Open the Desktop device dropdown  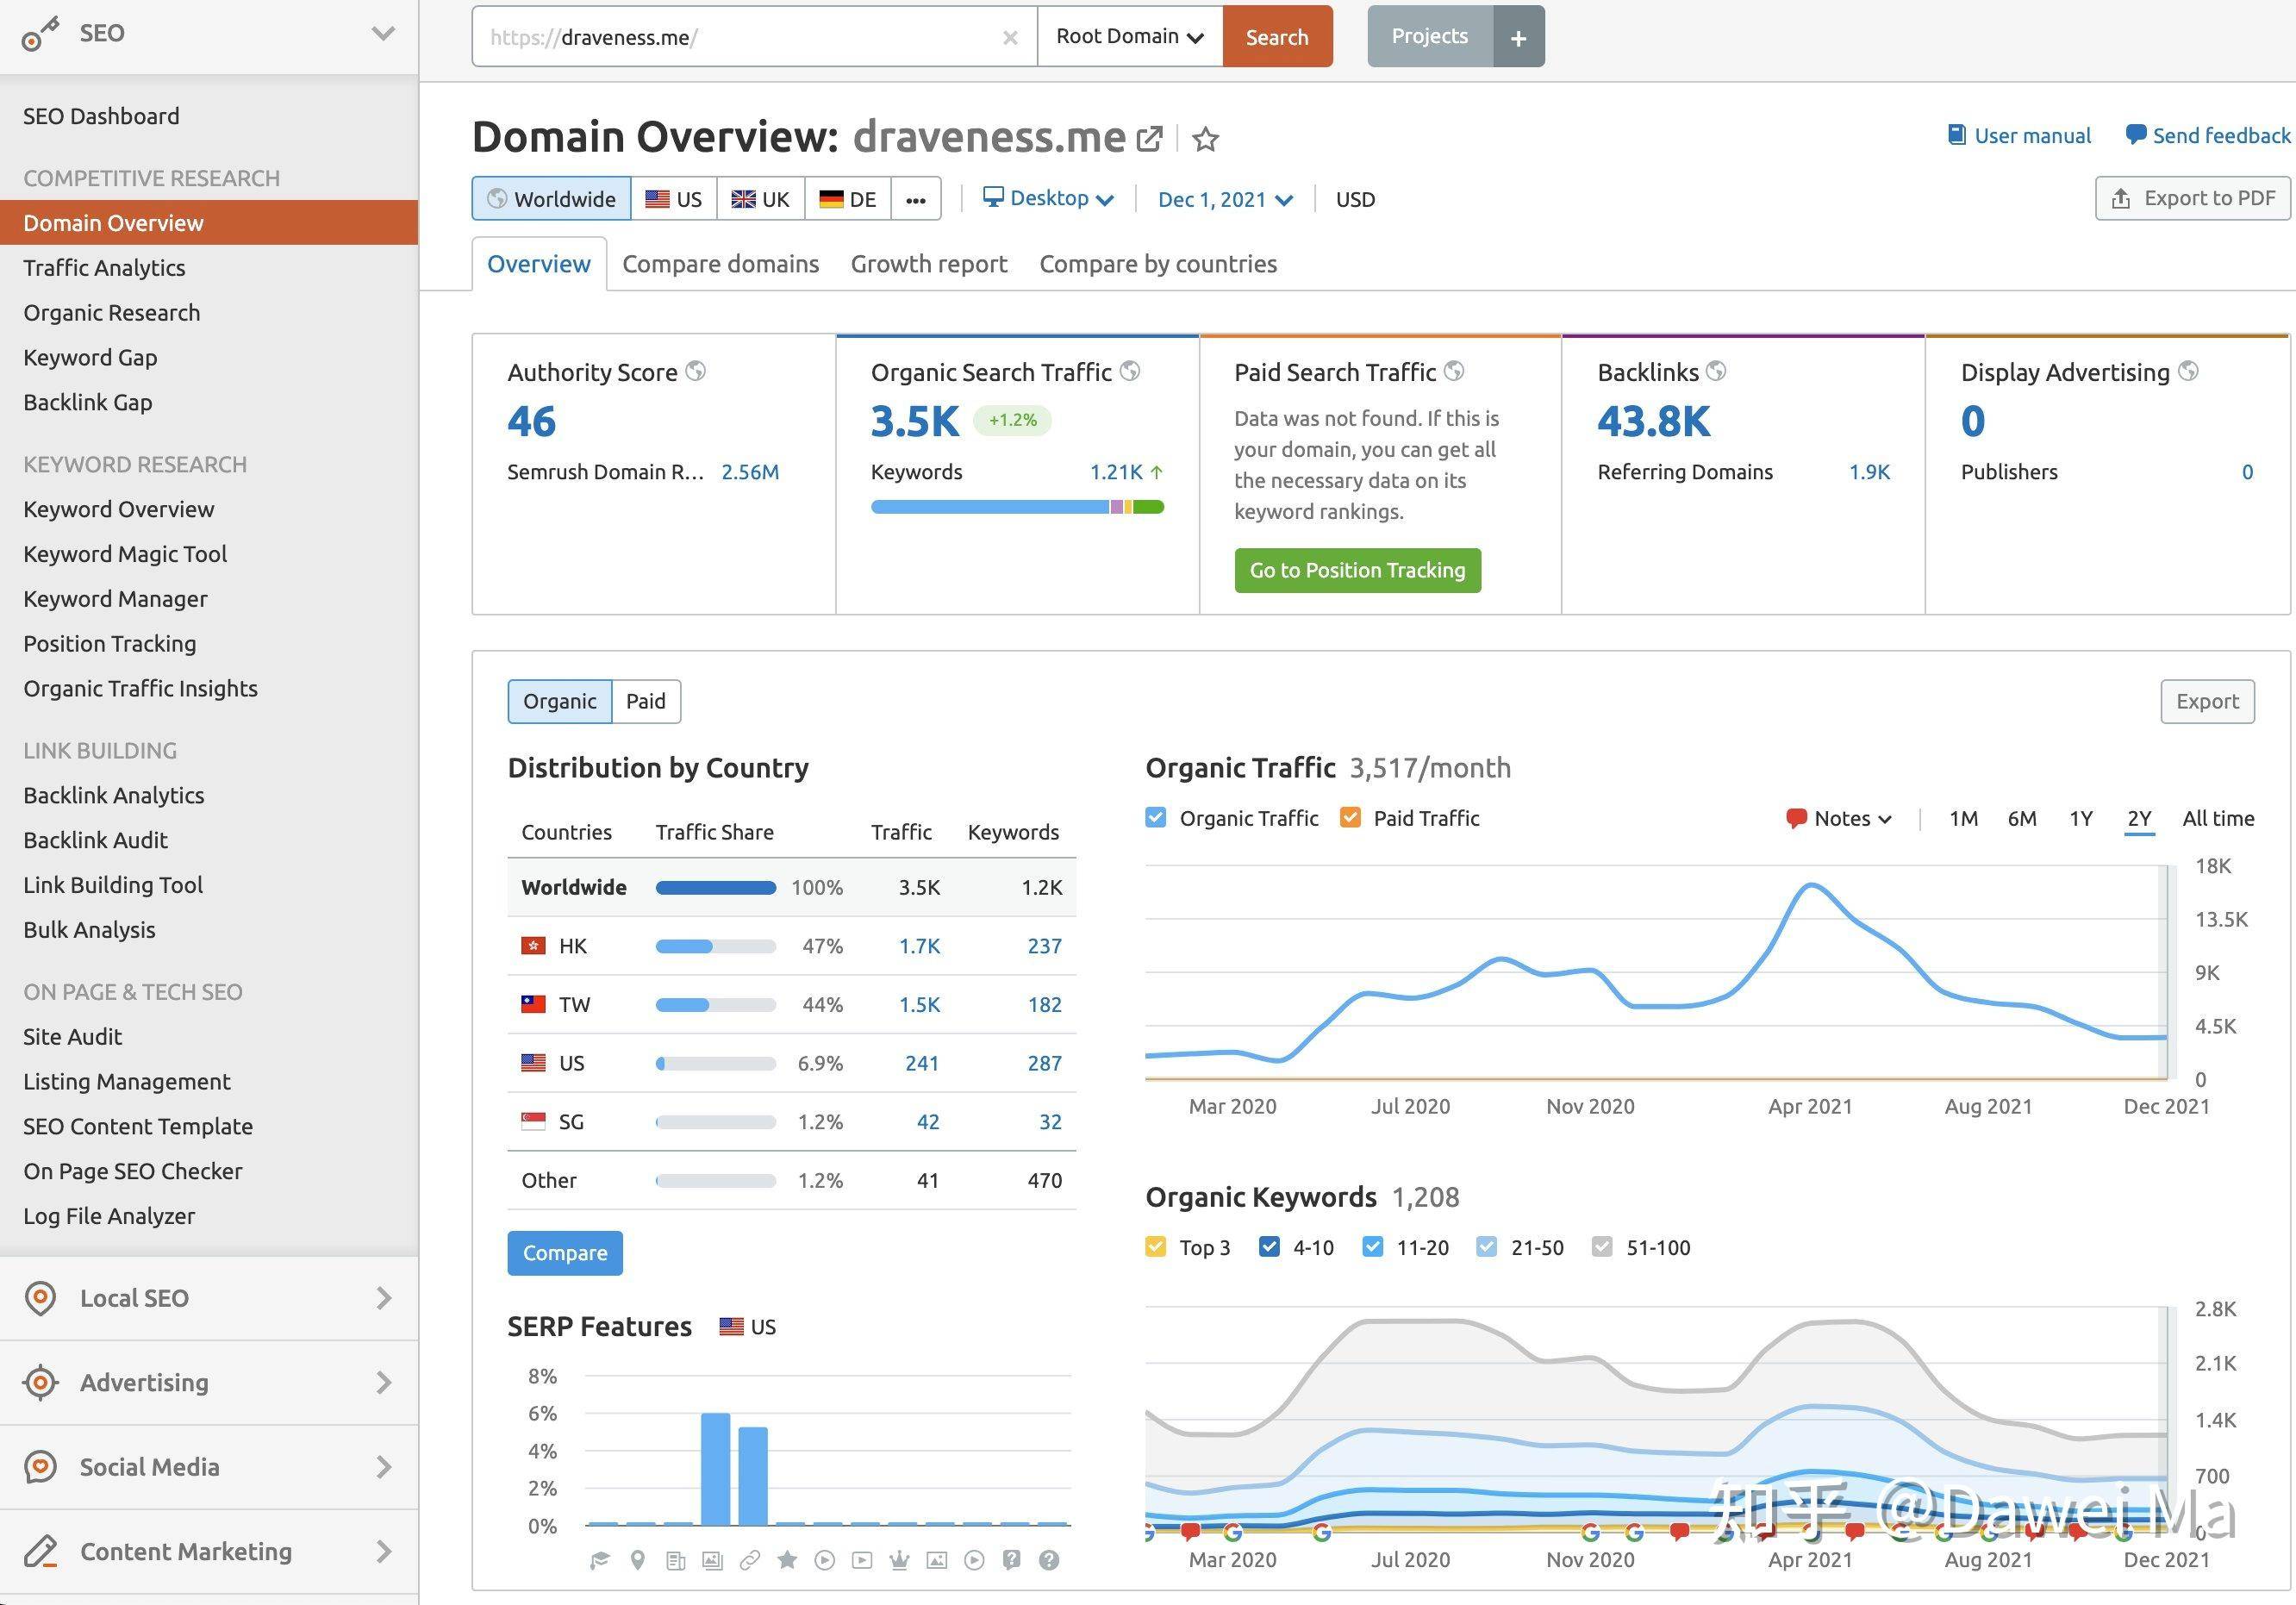point(1048,198)
